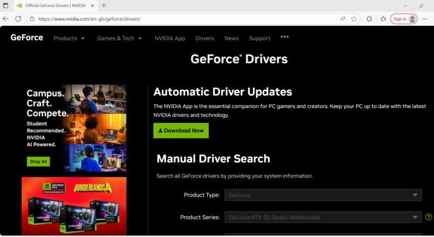434x237 pixels.
Task: Go to the Support menu item
Action: click(259, 38)
